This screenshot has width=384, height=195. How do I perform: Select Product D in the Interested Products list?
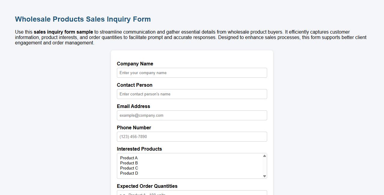click(x=129, y=173)
